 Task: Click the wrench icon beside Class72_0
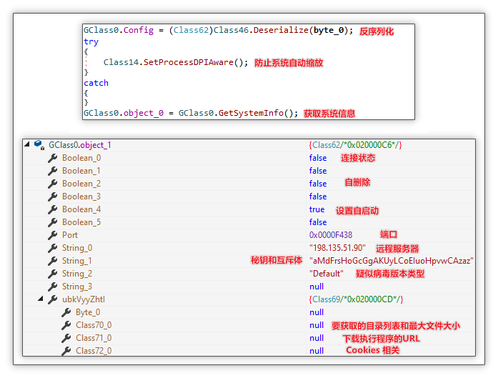click(x=66, y=351)
